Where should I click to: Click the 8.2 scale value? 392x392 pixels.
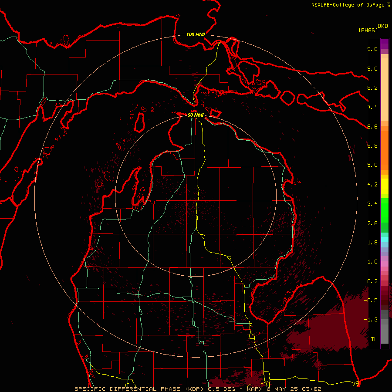(x=372, y=88)
